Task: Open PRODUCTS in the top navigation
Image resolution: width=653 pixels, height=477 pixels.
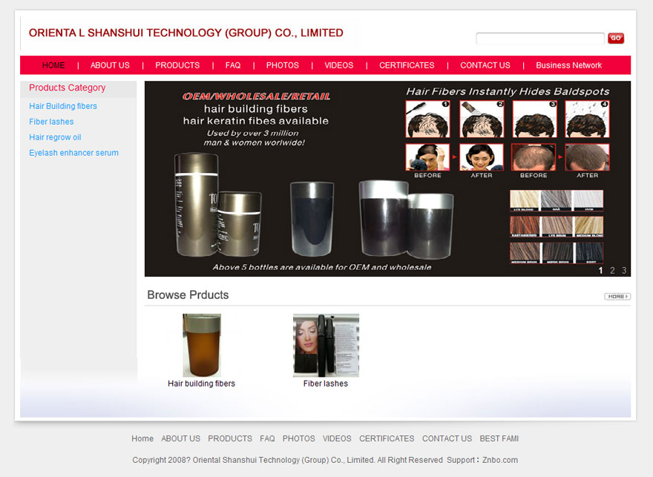Action: click(x=177, y=65)
